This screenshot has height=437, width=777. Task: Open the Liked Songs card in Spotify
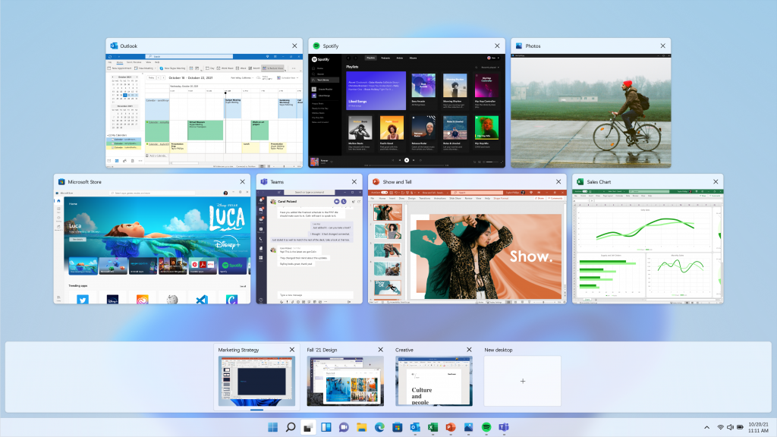(376, 91)
